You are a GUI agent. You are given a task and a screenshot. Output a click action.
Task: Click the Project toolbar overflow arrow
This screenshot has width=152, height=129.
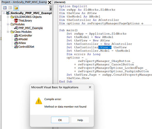point(51,8)
